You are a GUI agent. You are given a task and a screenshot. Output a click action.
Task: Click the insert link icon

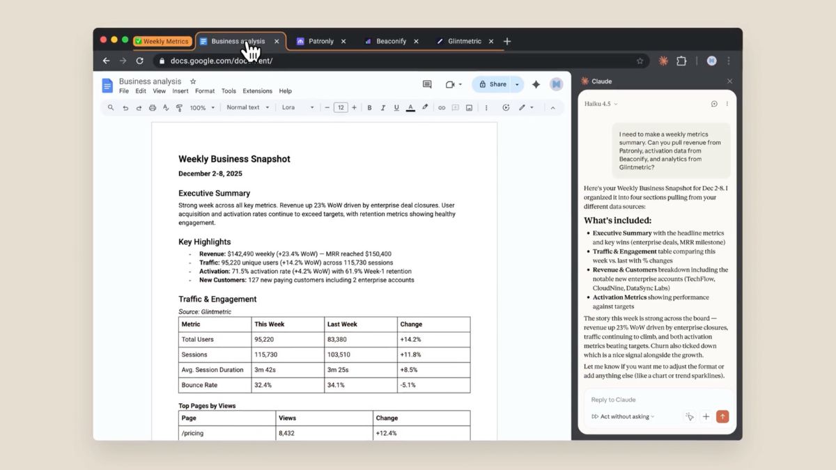click(x=442, y=108)
